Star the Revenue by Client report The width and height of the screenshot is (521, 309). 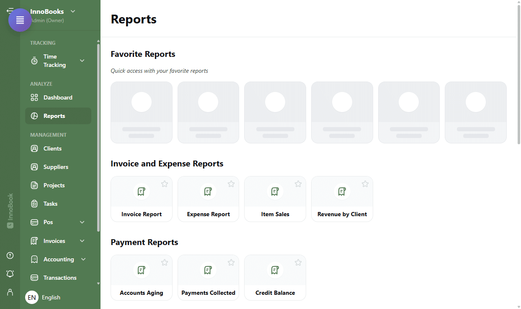(365, 184)
